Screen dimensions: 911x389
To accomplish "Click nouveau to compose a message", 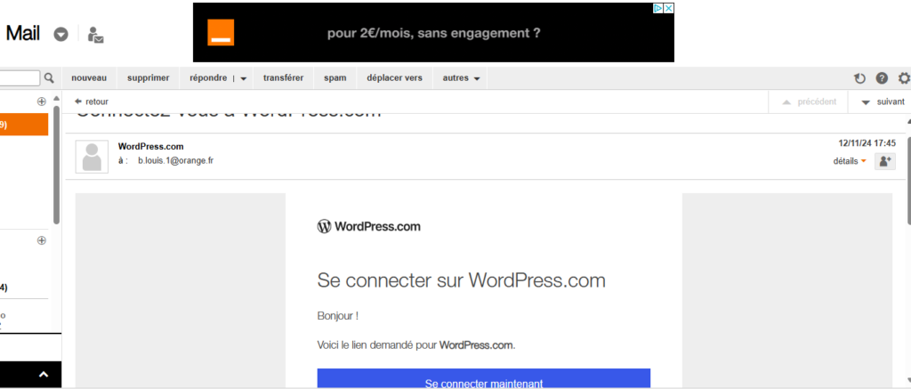I will (x=89, y=78).
